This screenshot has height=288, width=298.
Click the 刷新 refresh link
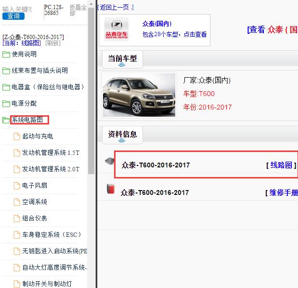pyautogui.click(x=53, y=43)
